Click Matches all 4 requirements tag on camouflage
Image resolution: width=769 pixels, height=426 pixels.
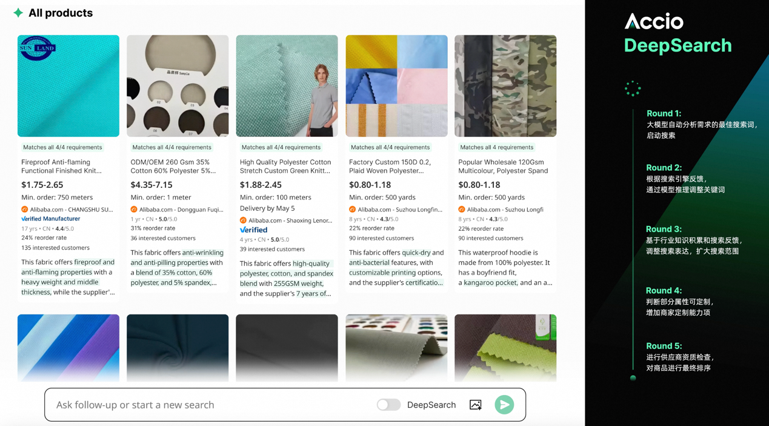pos(496,147)
